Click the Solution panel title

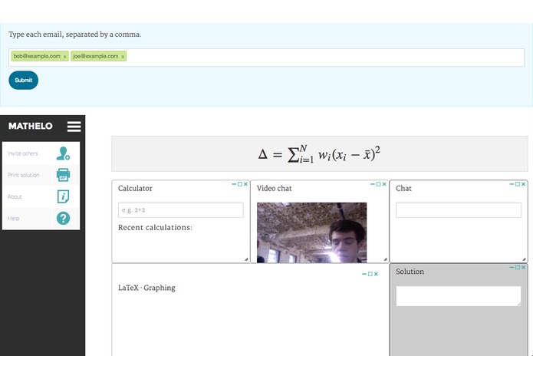tap(410, 272)
